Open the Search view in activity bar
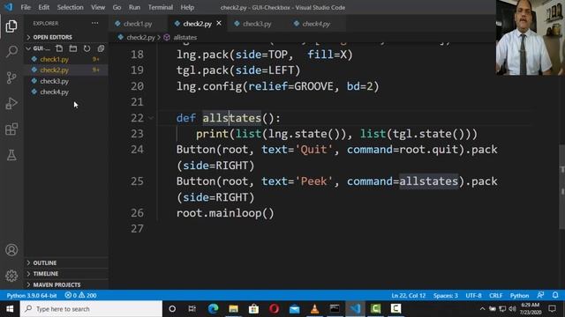 (11, 52)
